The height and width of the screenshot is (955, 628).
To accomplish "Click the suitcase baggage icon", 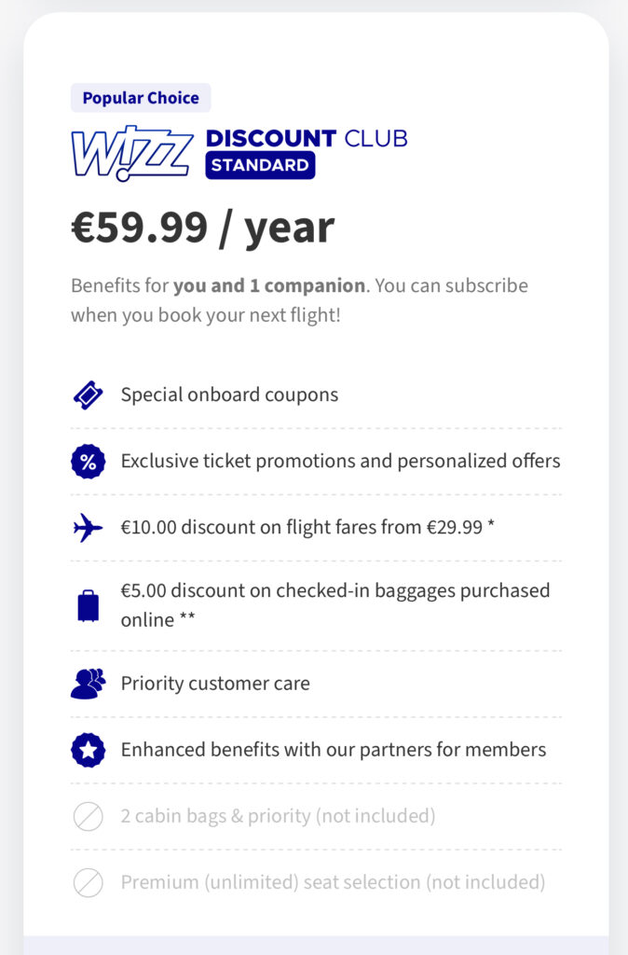I will pos(89,605).
